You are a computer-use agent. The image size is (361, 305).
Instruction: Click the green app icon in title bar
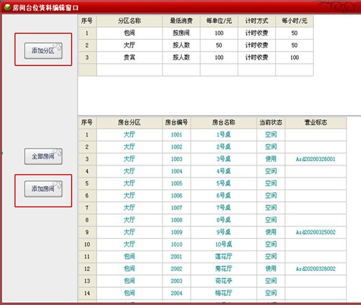(x=7, y=7)
